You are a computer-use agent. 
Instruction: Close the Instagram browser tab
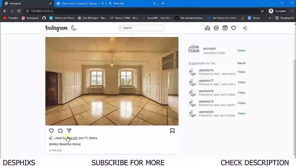click(x=50, y=4)
